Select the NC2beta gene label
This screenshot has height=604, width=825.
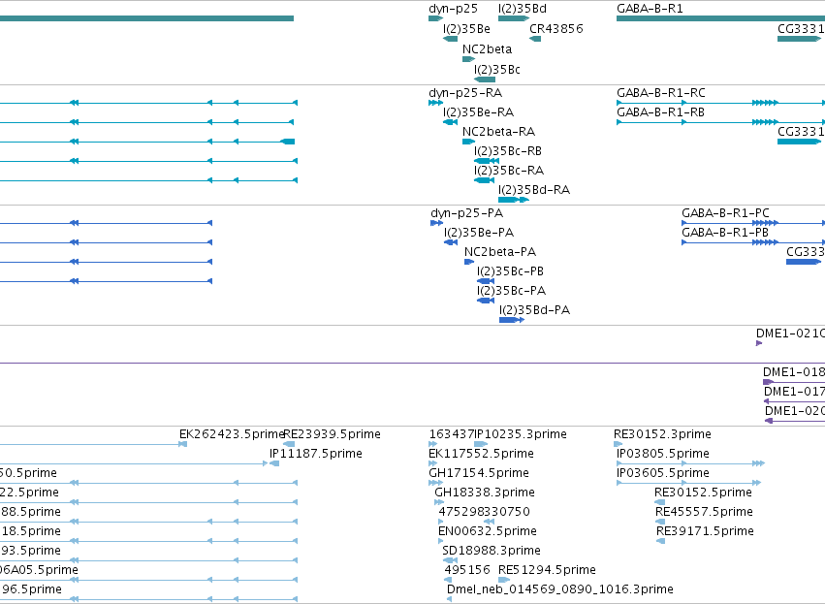[488, 49]
